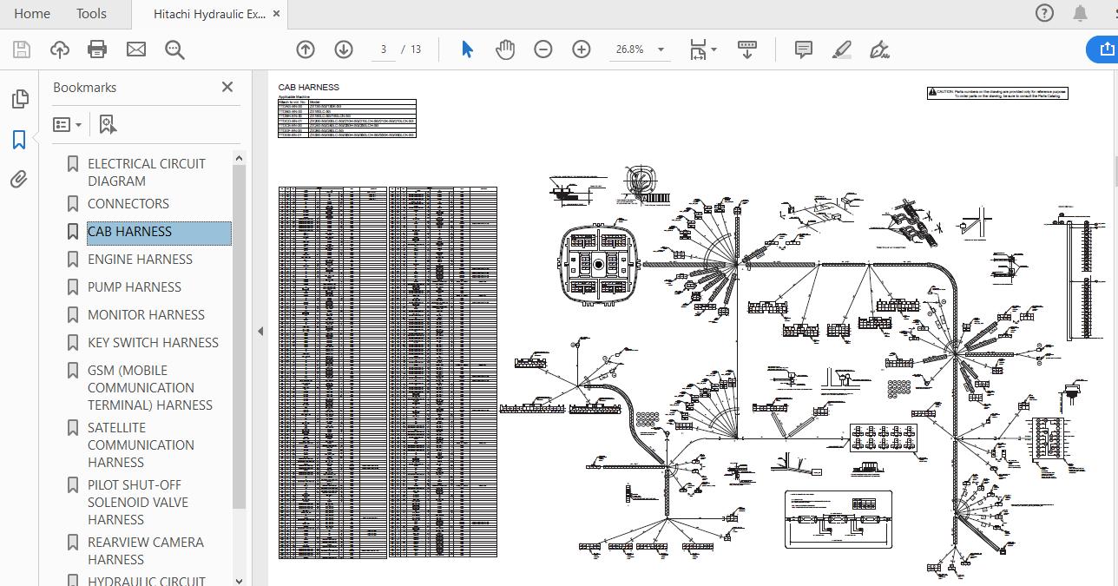
Task: Go to the previous page arrow
Action: 305,49
